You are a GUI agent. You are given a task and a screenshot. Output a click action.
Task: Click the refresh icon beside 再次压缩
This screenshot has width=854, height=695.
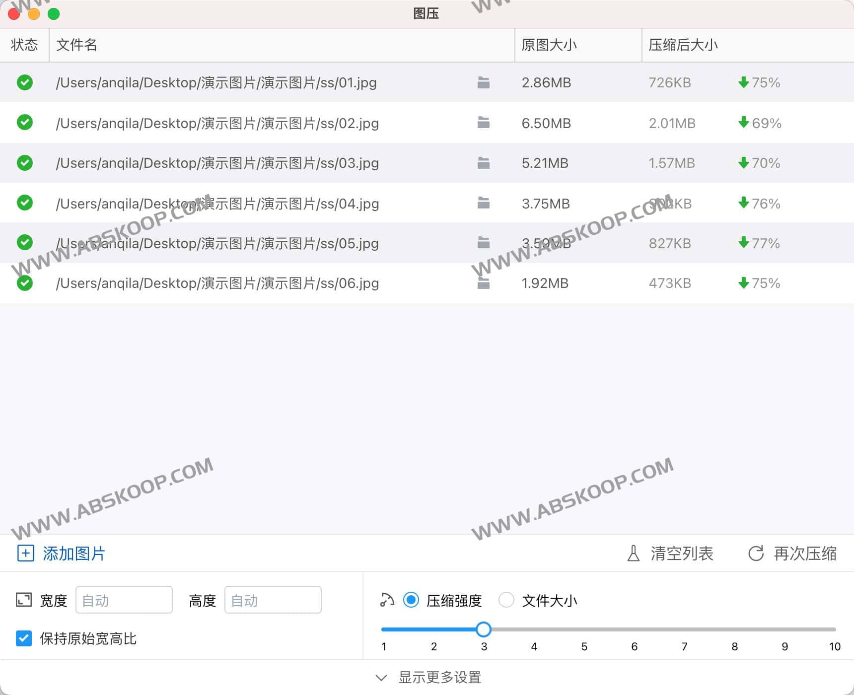pos(756,554)
